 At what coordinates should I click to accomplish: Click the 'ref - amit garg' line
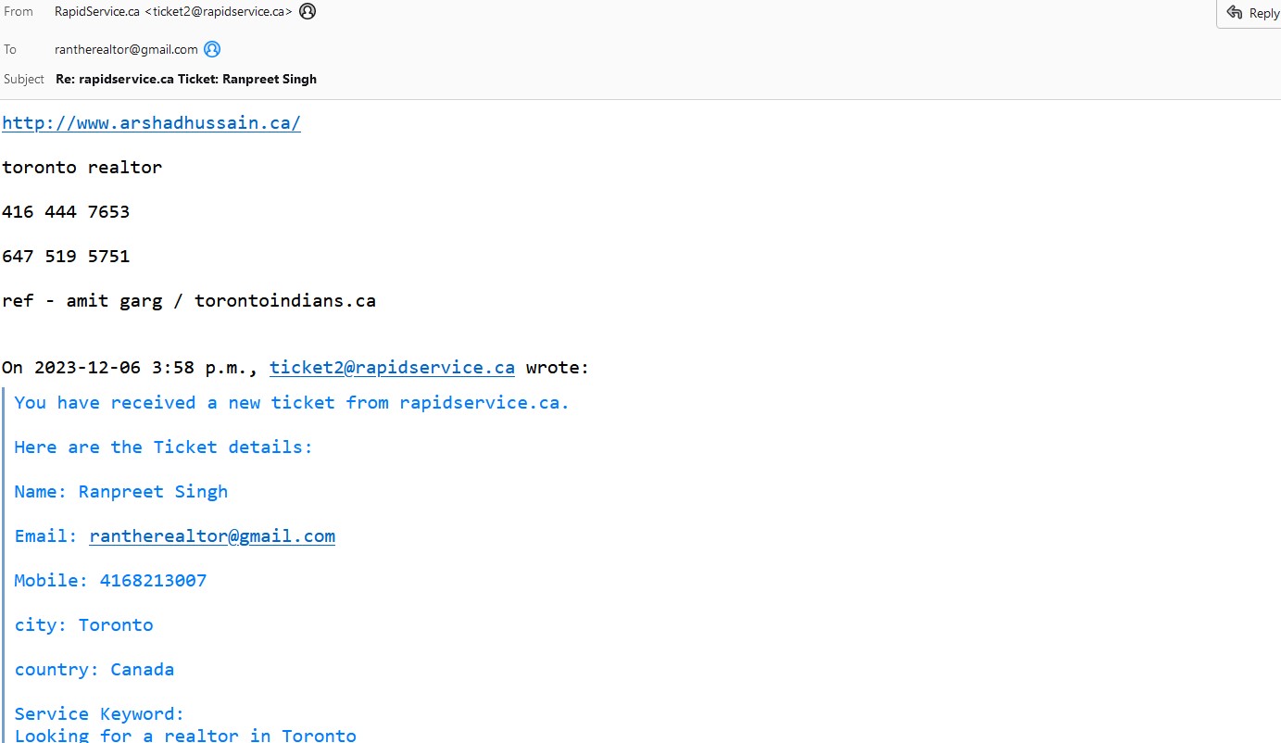coord(189,301)
